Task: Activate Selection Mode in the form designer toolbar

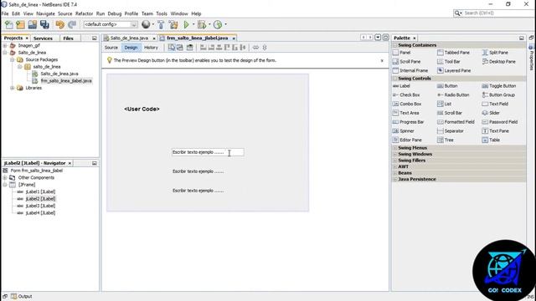Action: (172, 48)
